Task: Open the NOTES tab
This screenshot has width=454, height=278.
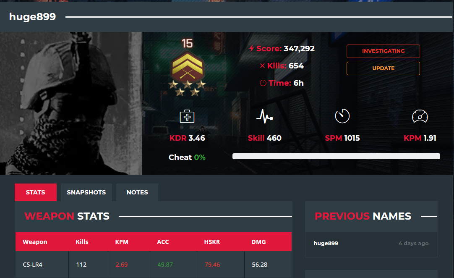Action: click(x=137, y=192)
